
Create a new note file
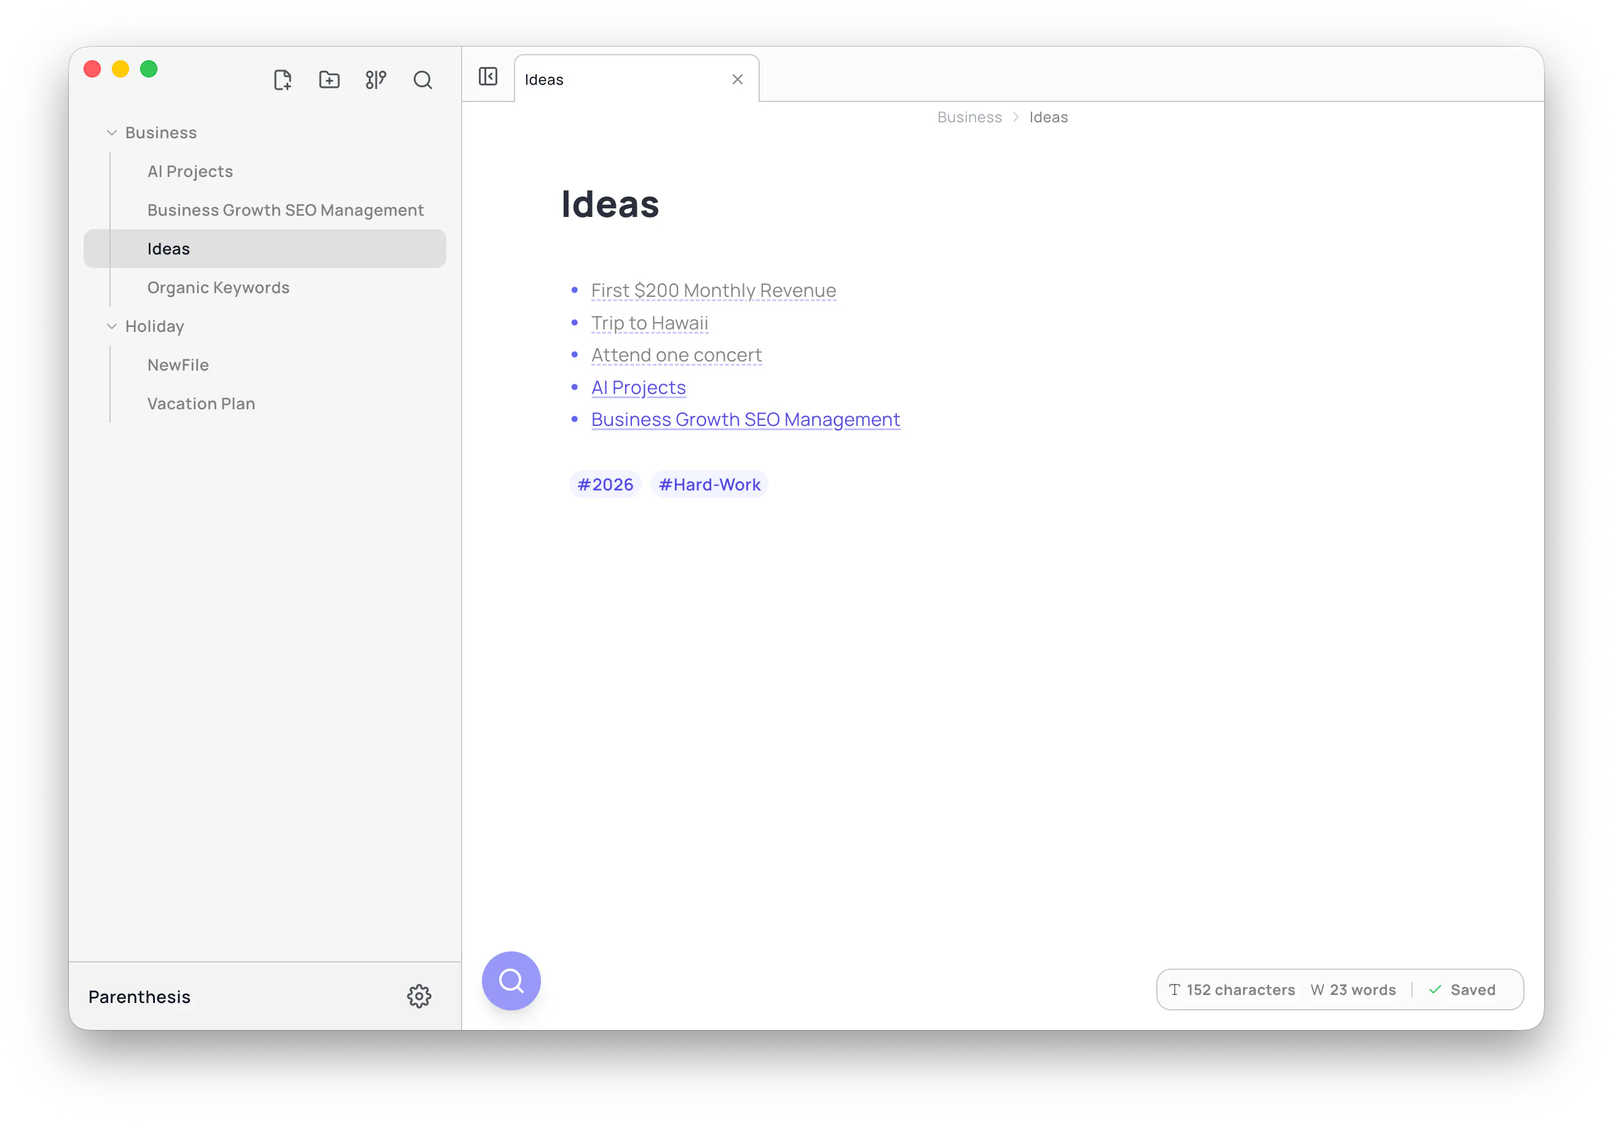click(x=282, y=79)
